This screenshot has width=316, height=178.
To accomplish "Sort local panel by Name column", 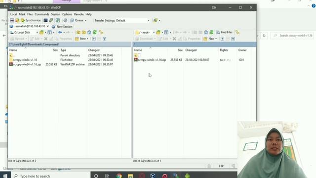I will (x=25, y=50).
